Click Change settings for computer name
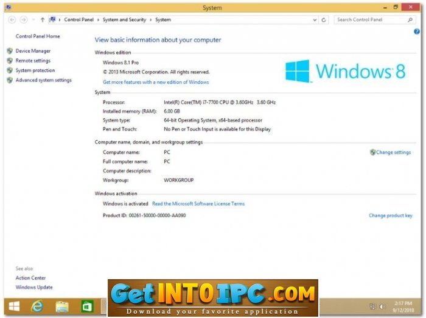The width and height of the screenshot is (426, 318). (x=393, y=152)
